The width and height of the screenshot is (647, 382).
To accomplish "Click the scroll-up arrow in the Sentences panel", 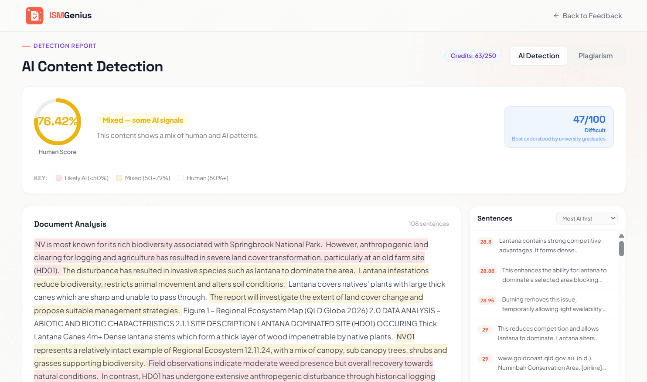I will click(621, 235).
